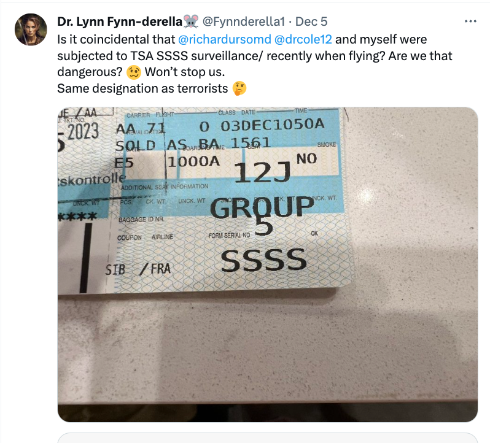Open the card outline below the photo
The image size is (490, 443).
point(267,438)
